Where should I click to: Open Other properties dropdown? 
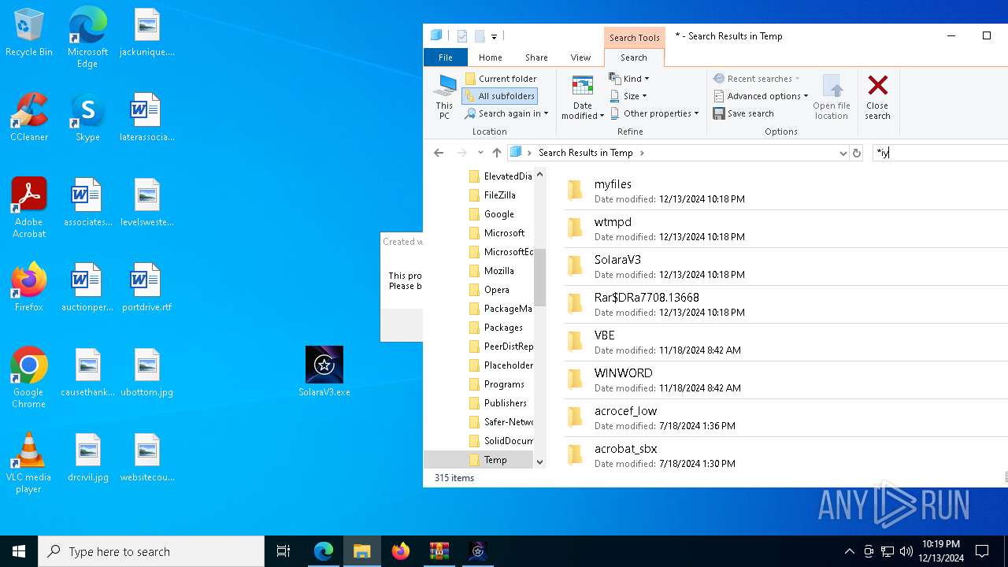[654, 113]
